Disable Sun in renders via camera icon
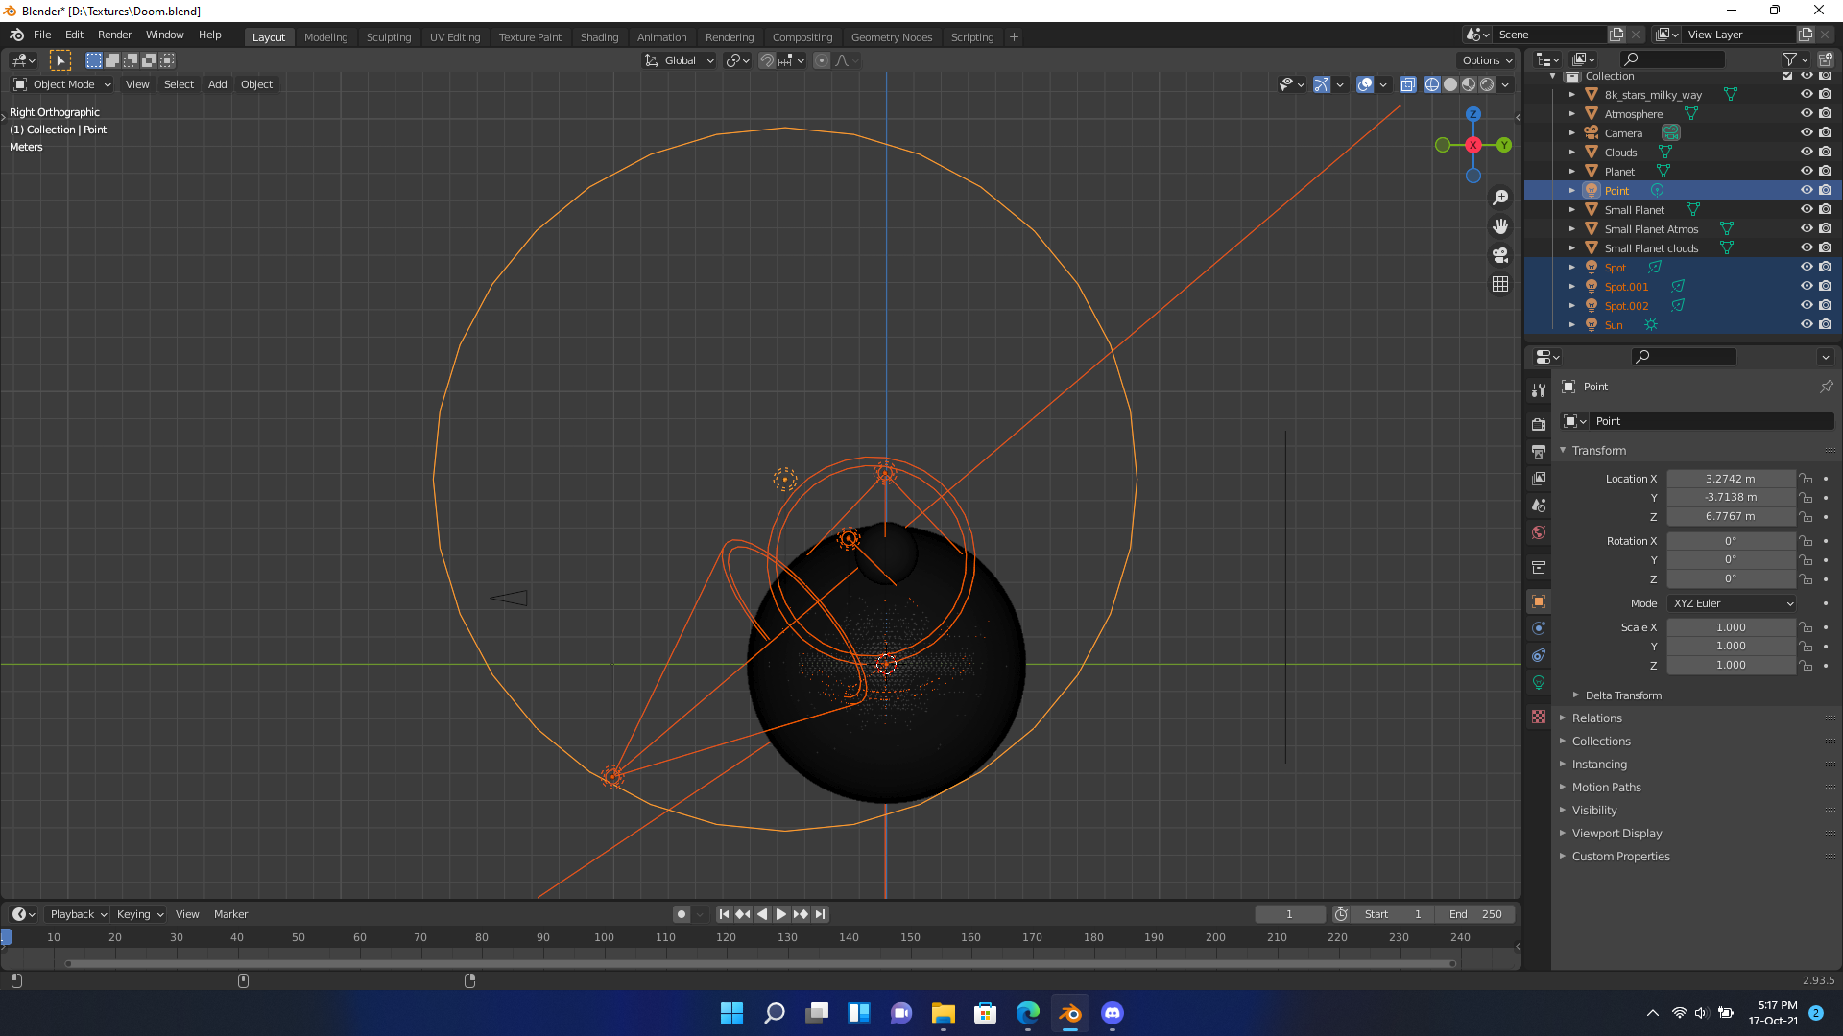This screenshot has height=1036, width=1843. pyautogui.click(x=1825, y=324)
